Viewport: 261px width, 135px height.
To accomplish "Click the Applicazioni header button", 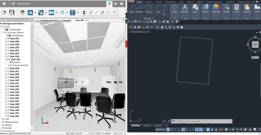I will pyautogui.click(x=21, y=4).
